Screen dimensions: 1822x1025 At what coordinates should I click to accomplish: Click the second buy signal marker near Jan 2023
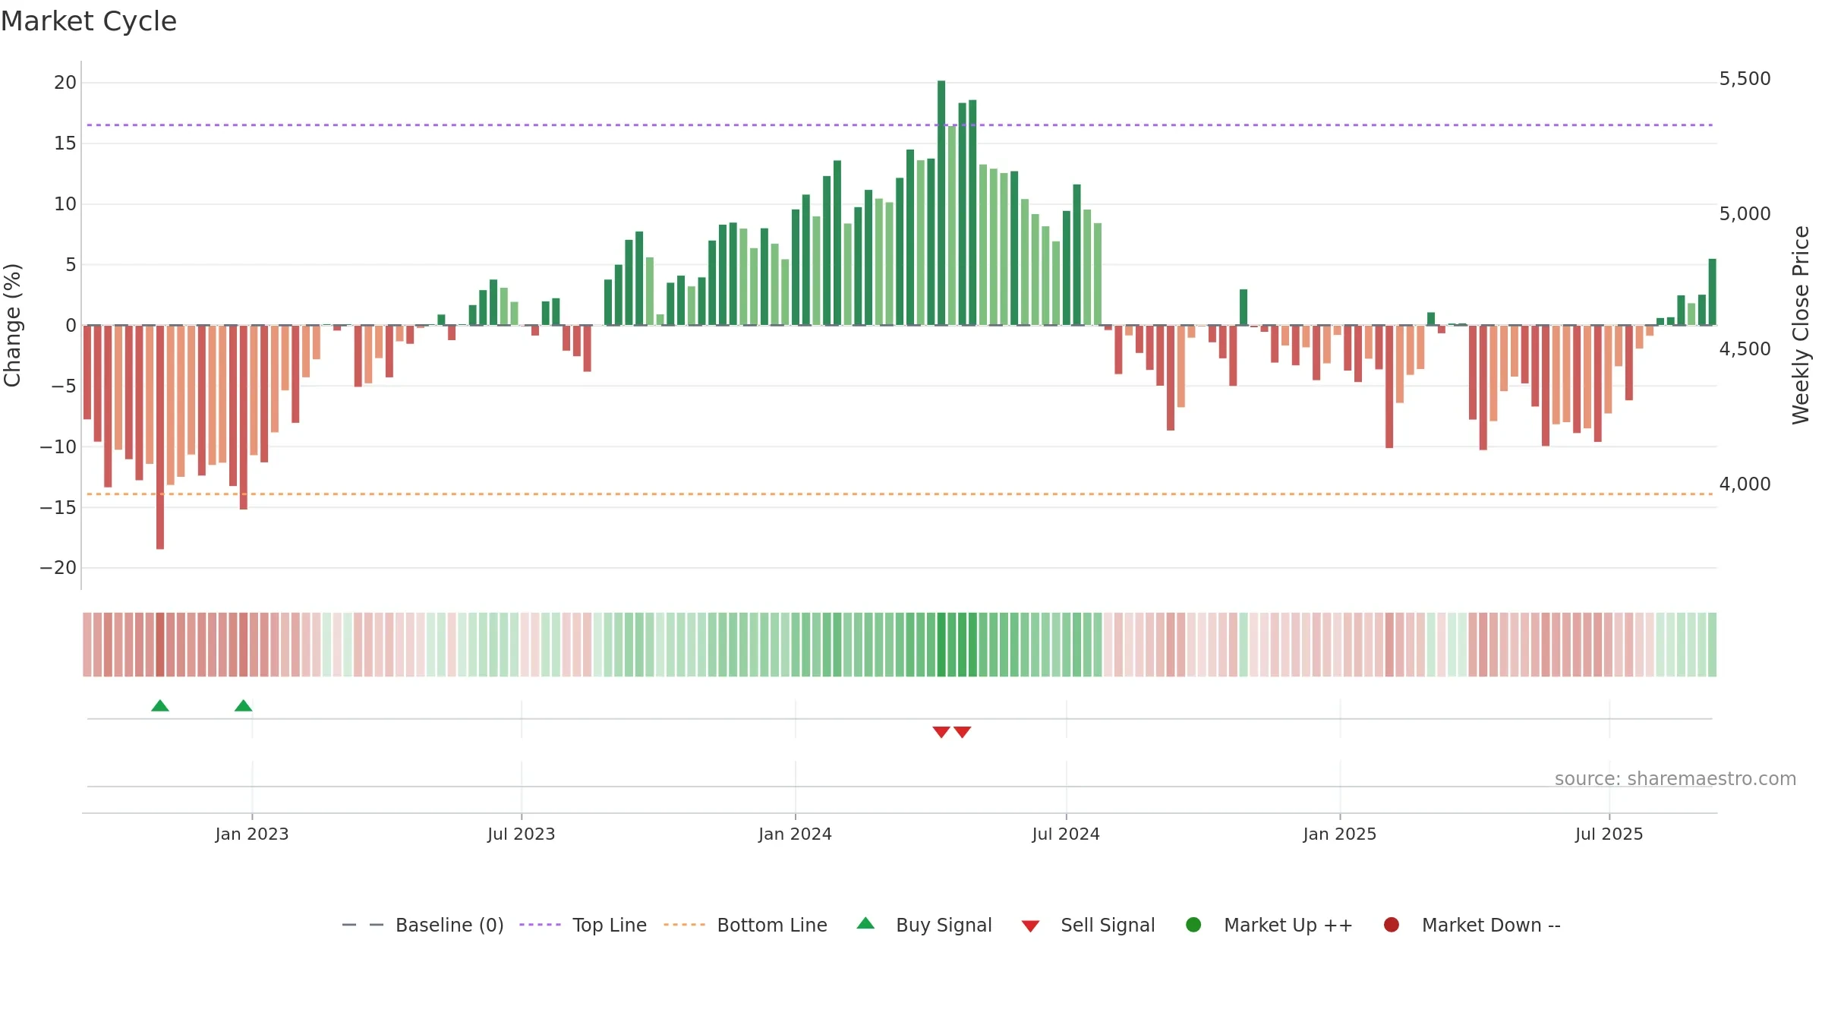[244, 706]
